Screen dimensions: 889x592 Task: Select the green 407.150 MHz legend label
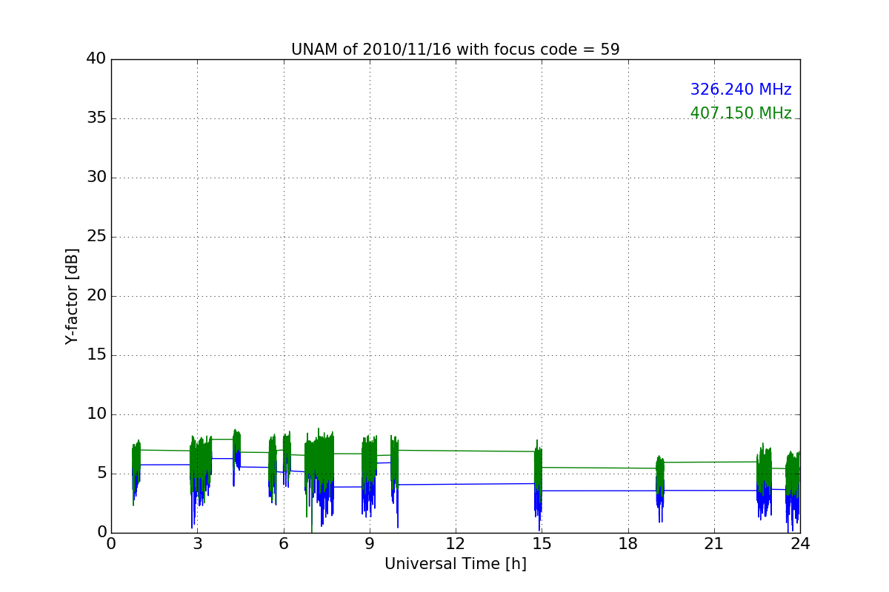pos(741,113)
